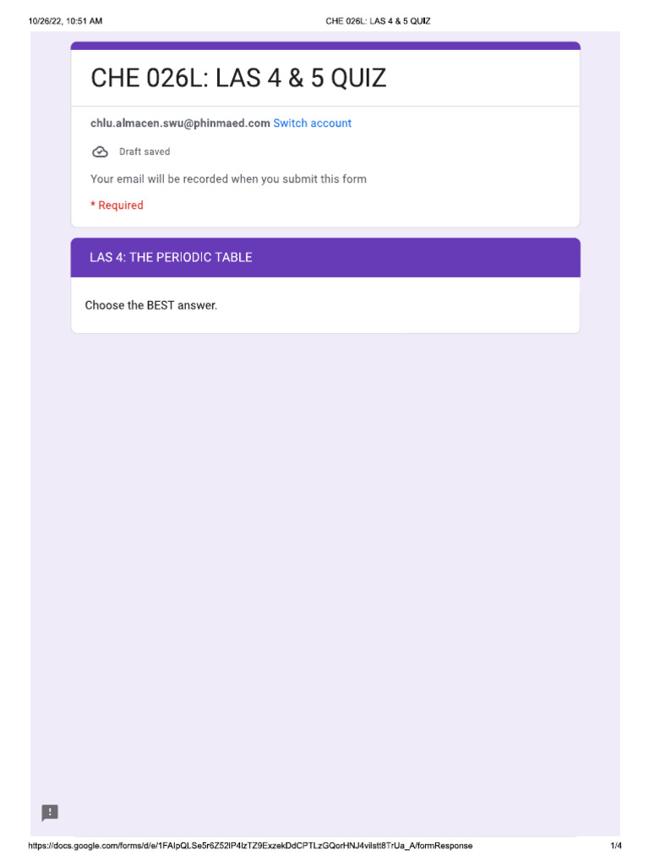Click the small page header quiz title
649x866 pixels.
click(378, 21)
